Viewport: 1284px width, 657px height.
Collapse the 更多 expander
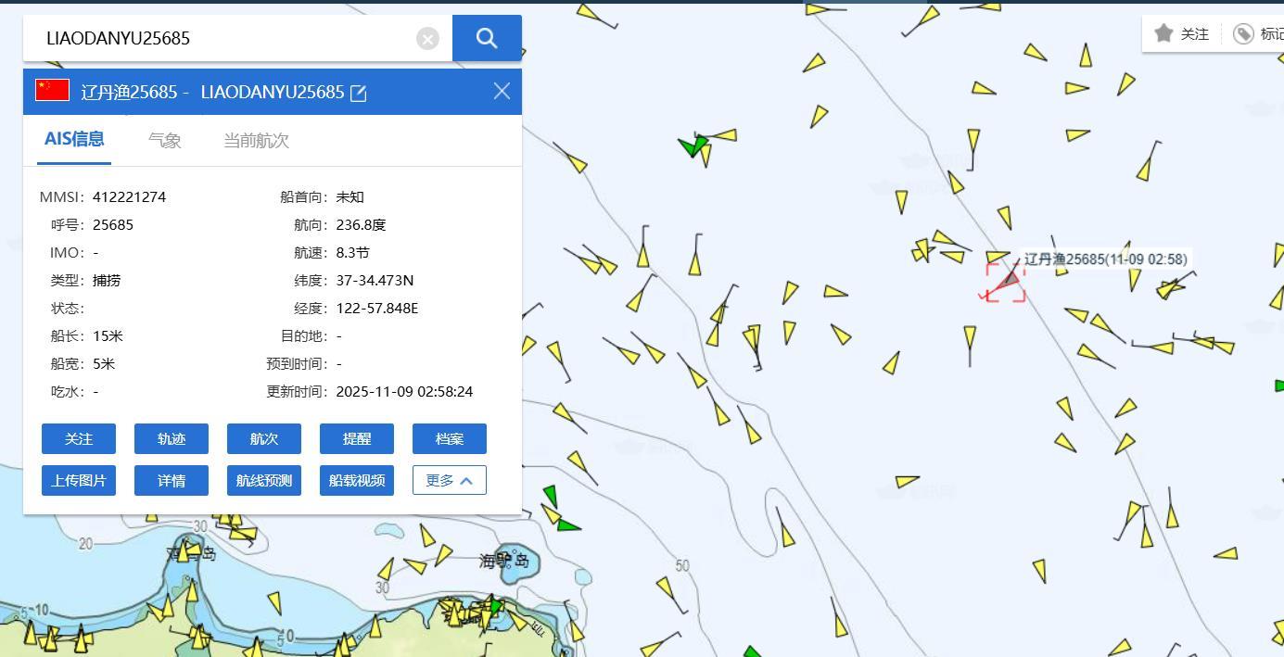[449, 480]
